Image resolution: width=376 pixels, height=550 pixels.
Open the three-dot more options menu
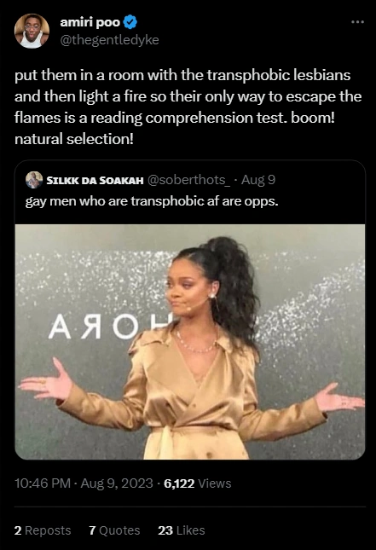357,22
